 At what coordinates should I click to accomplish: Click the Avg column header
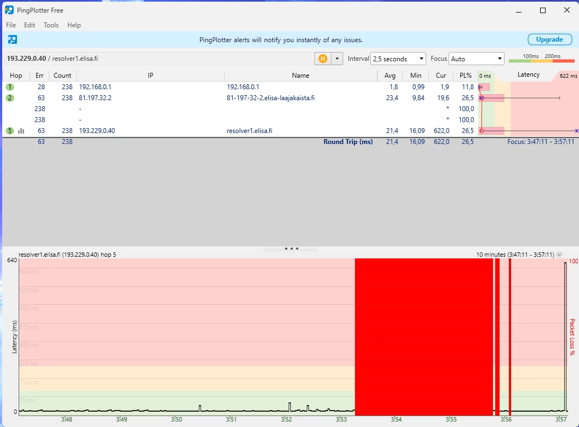390,76
